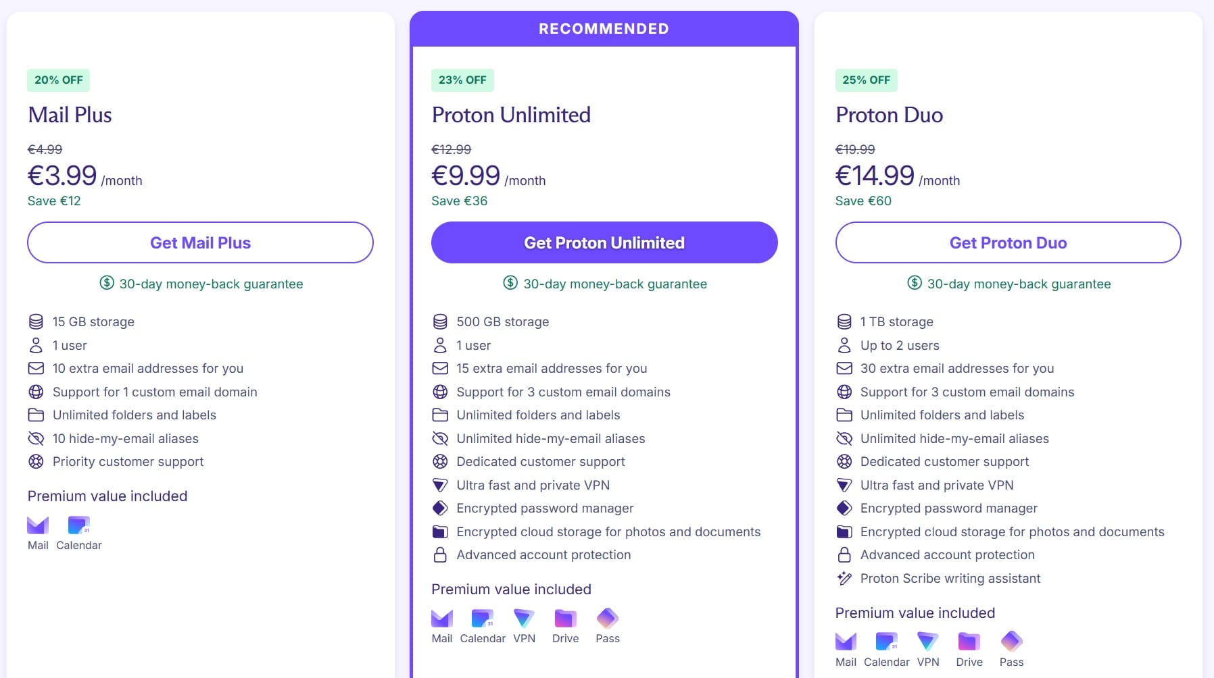This screenshot has width=1214, height=678.
Task: Click the Calendar icon under Proton Duo
Action: pyautogui.click(x=886, y=641)
